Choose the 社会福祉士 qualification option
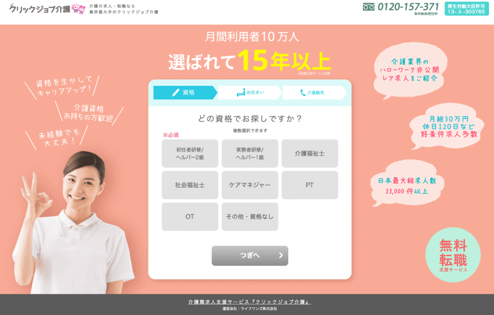Viewport: 494px width, 315px height. (190, 185)
